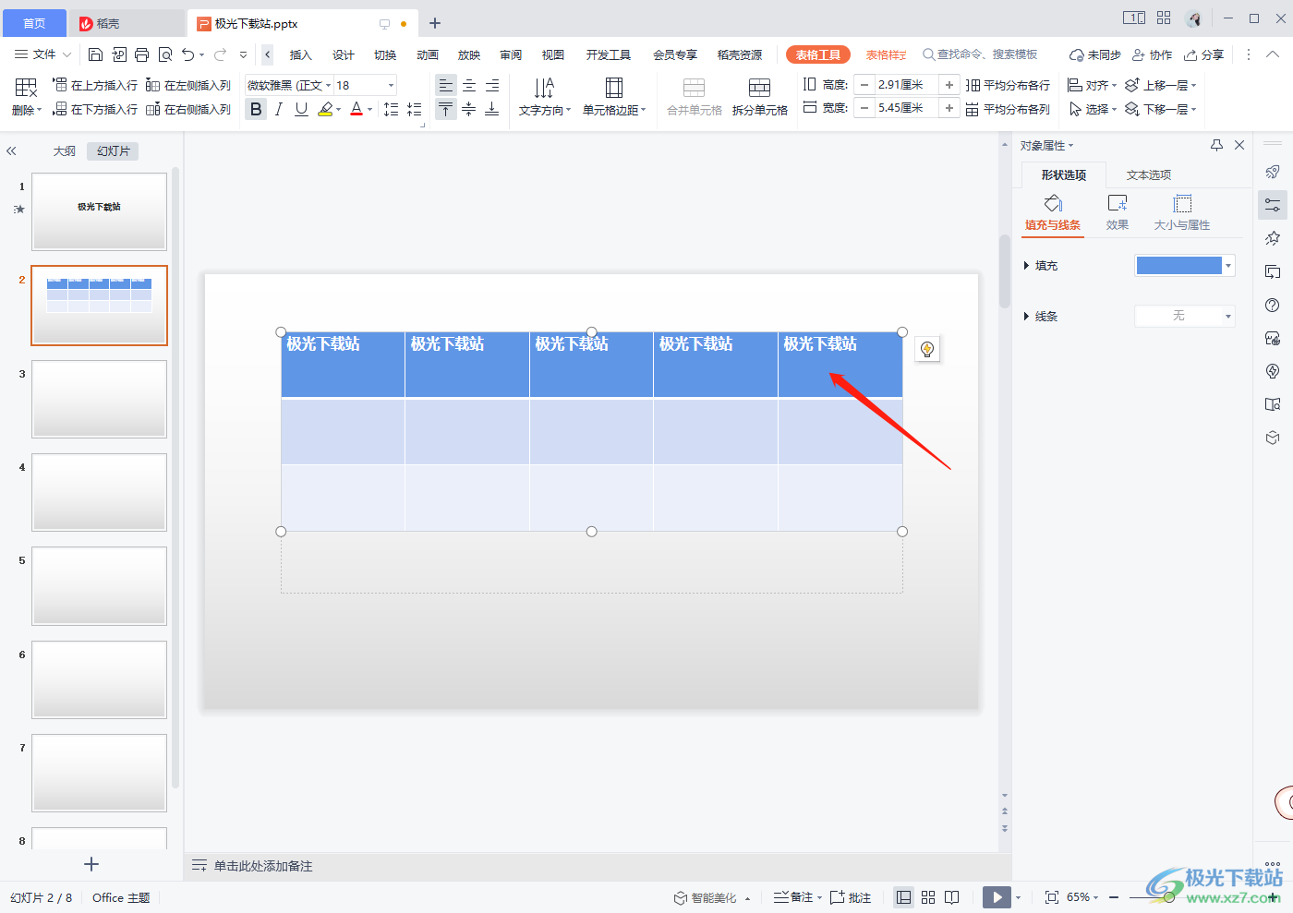Center cell text horizontally
Viewport: 1293px width, 913px height.
click(x=469, y=85)
